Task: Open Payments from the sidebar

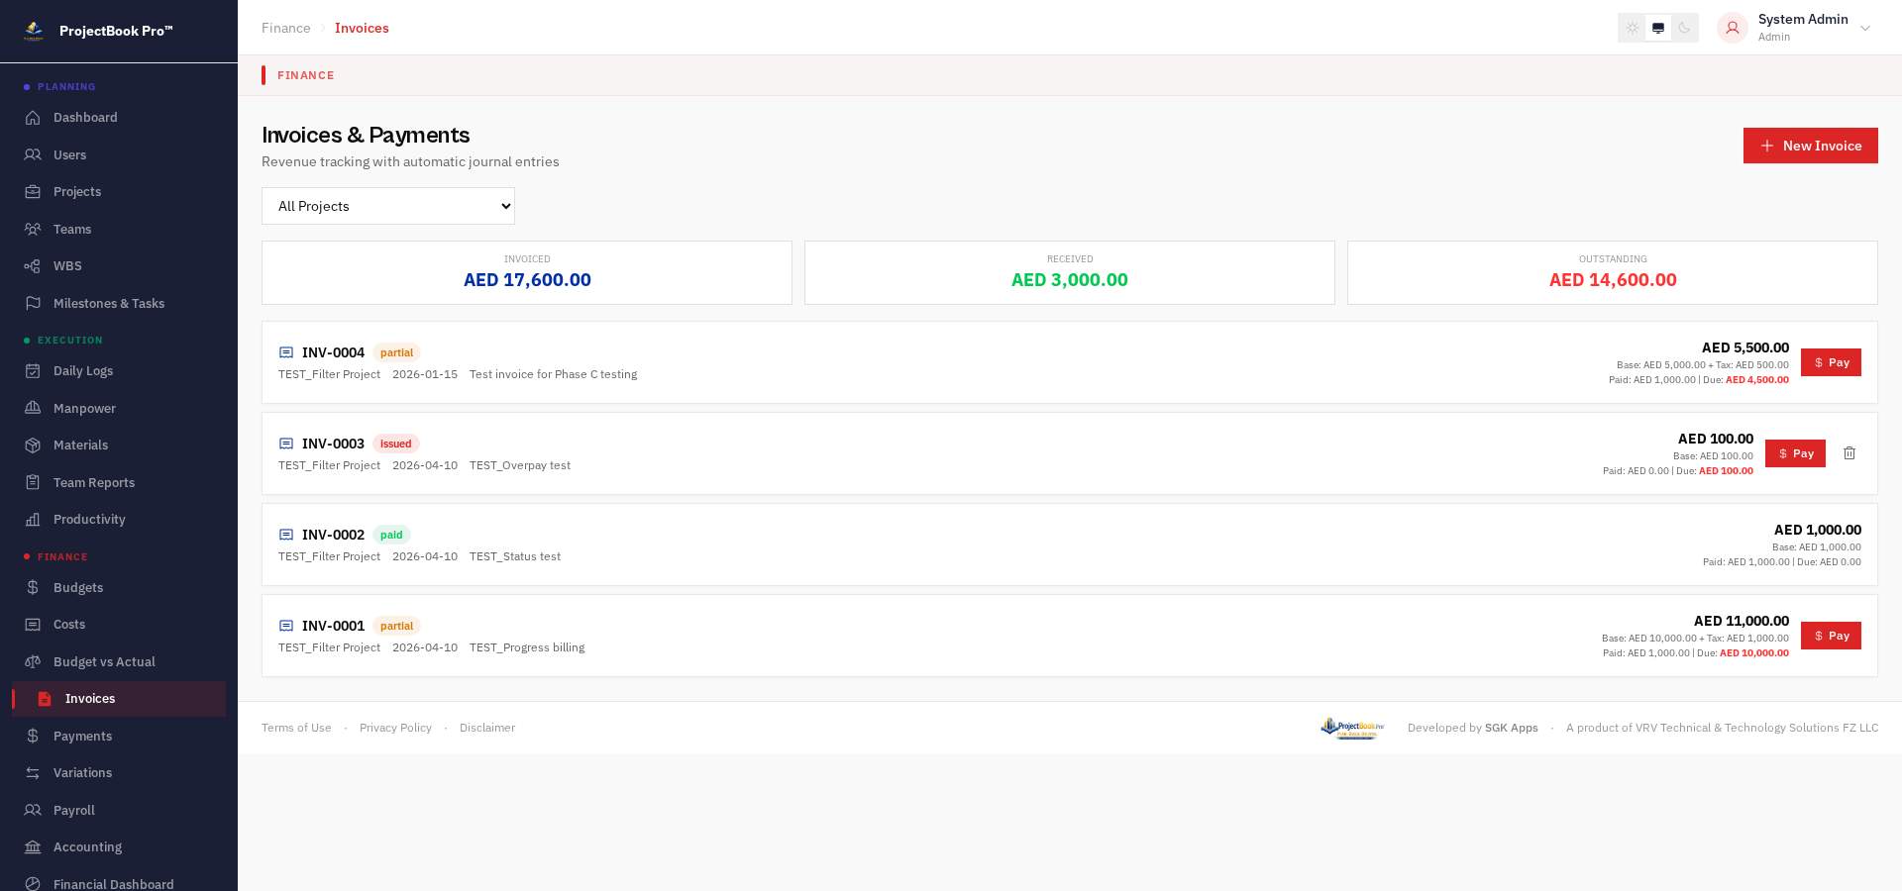Action: click(x=119, y=736)
